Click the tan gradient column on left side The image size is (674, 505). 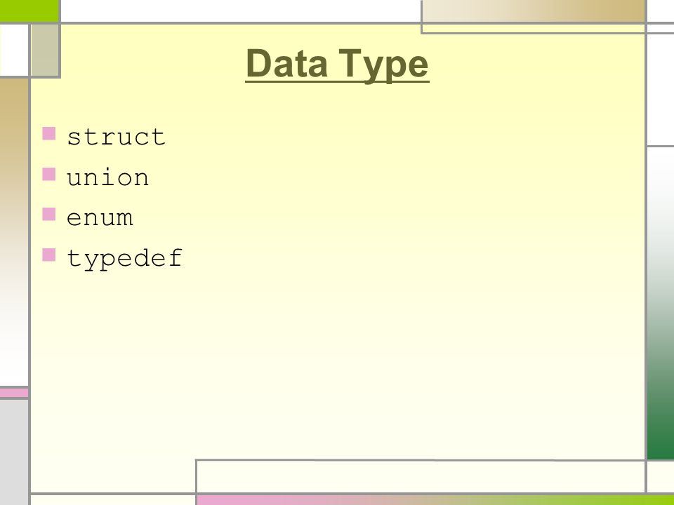pos(14,232)
